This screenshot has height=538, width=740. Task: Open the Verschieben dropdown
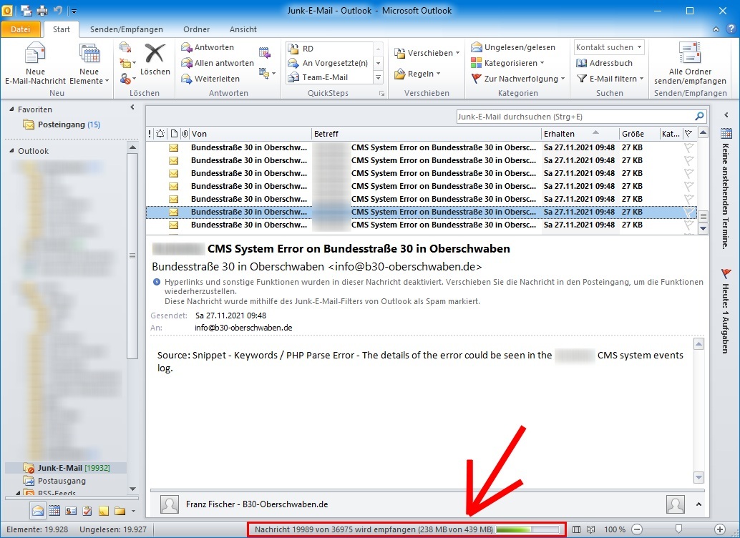coord(427,53)
